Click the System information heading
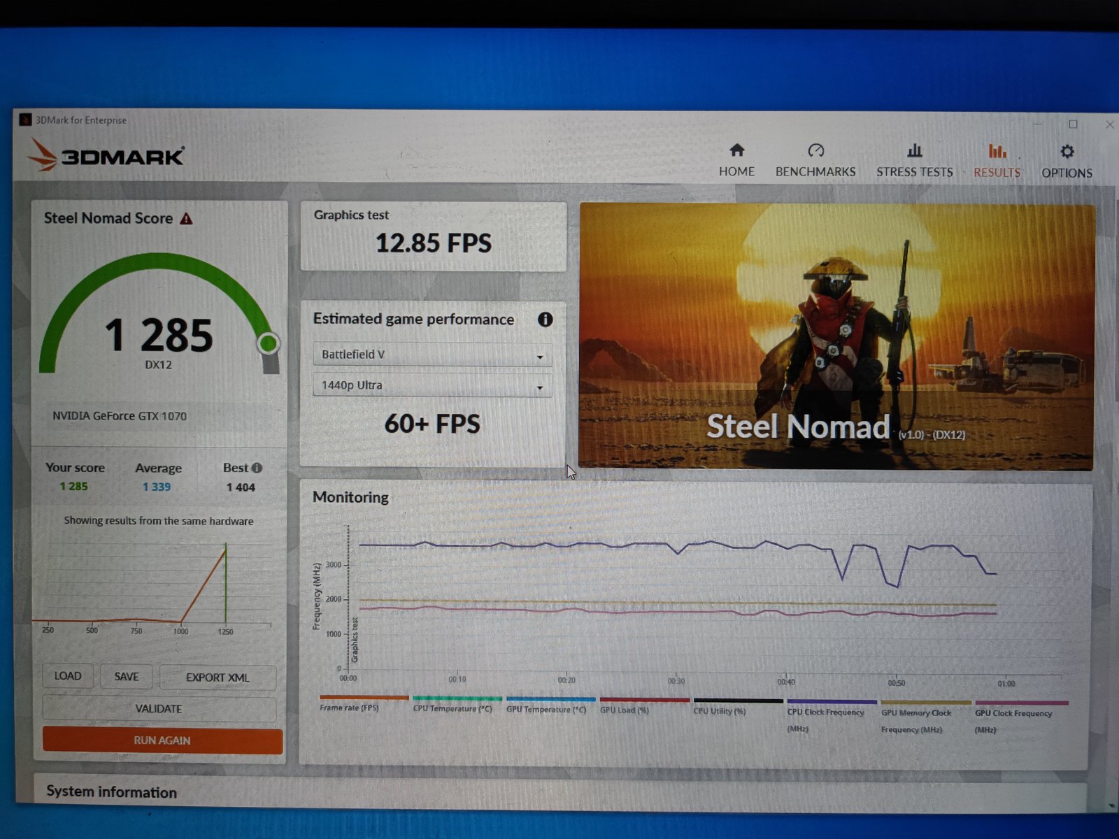This screenshot has width=1119, height=839. (111, 792)
